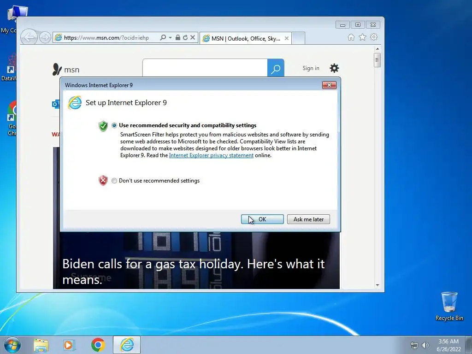
Task: Select the MSN | Outlook, Office, Sky... tab
Action: point(245,38)
